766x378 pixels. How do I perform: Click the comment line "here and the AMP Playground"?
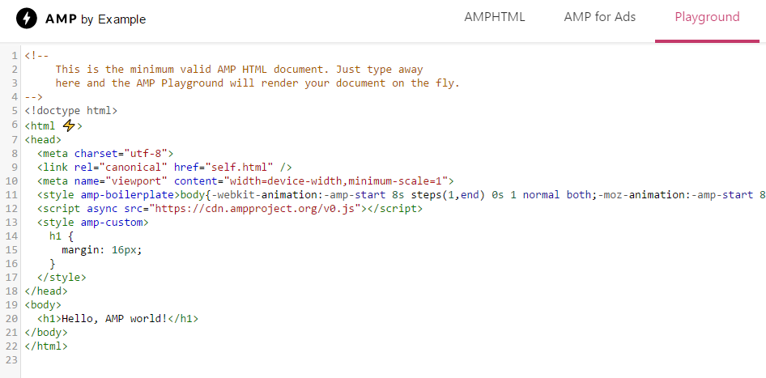[x=257, y=83]
